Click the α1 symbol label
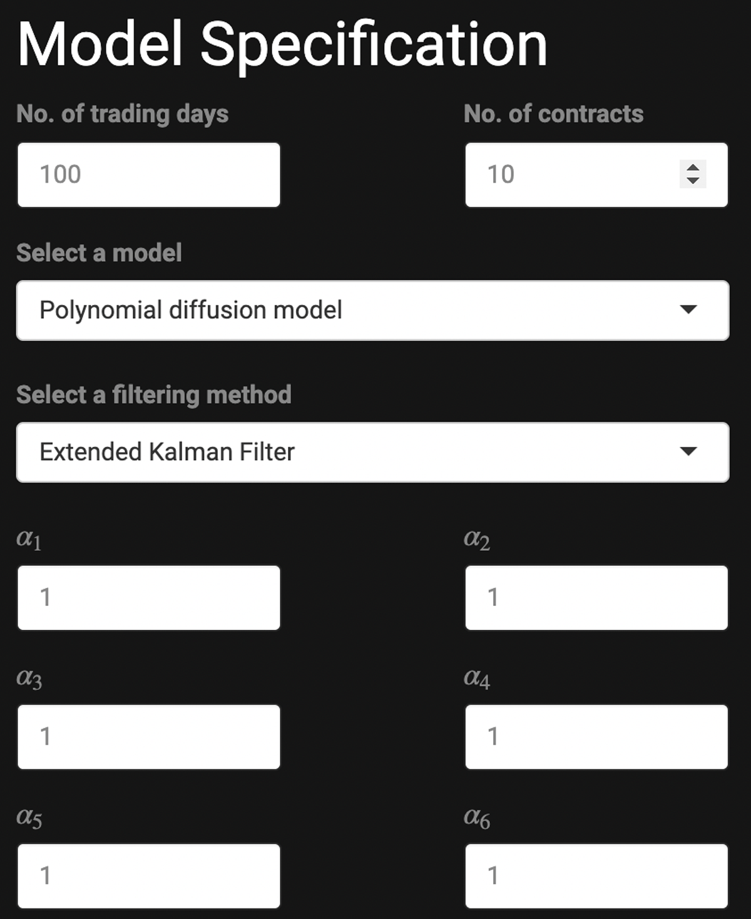 click(x=29, y=539)
